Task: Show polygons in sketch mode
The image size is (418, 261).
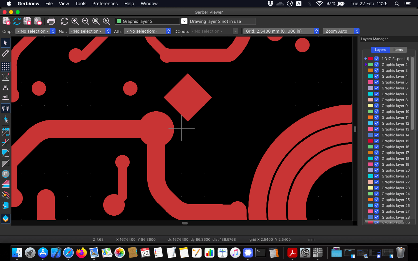Action: [6, 153]
